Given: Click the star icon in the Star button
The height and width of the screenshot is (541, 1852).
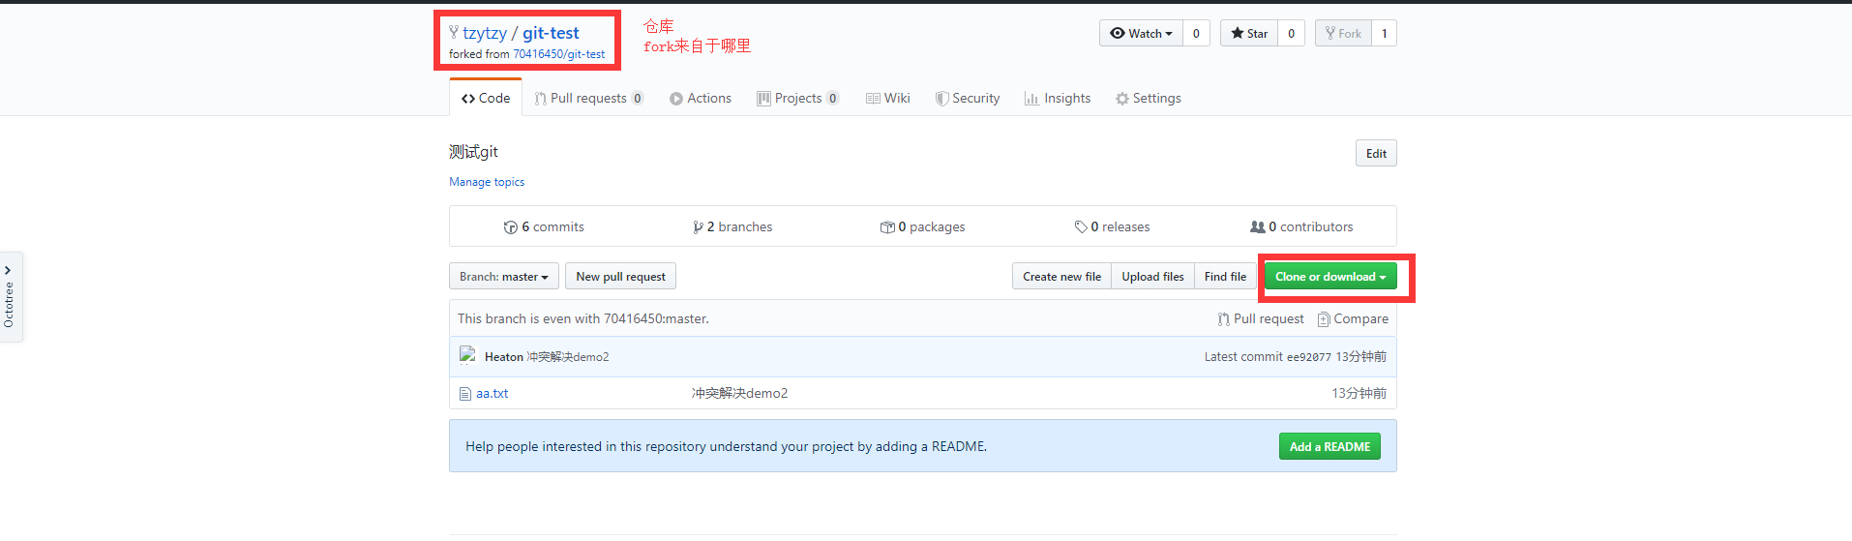Looking at the screenshot, I should (x=1237, y=33).
